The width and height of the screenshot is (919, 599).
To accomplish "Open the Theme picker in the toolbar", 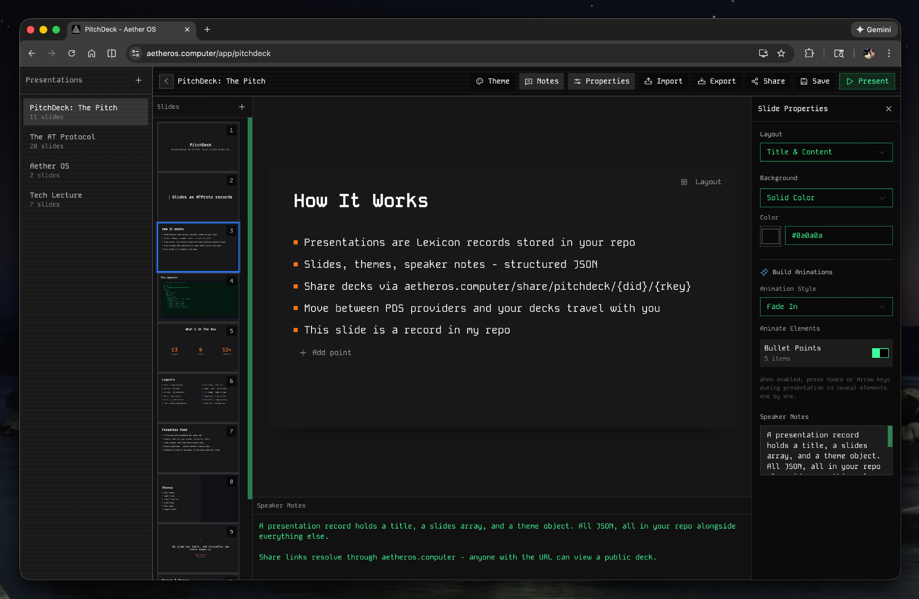I will point(493,81).
